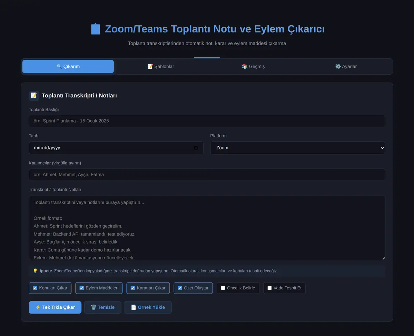The width and height of the screenshot is (414, 336).
Task: Open the Şablonlar tab
Action: pos(161,66)
